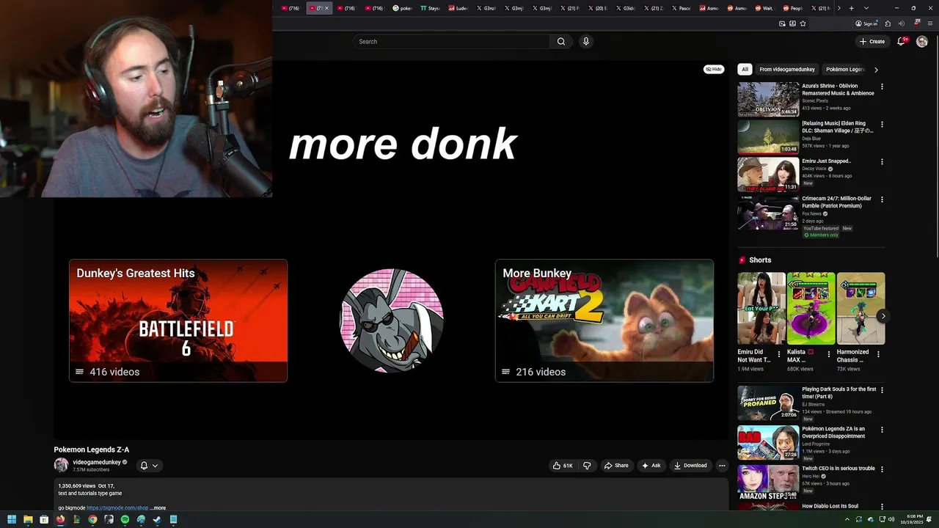Viewport: 939px width, 528px height.
Task: Open options for Azura's Shrine video
Action: point(882,87)
